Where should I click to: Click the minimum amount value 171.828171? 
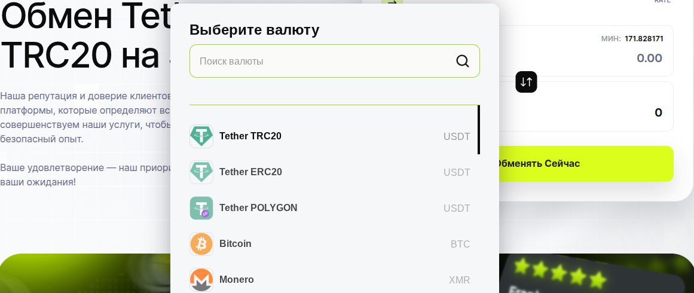pyautogui.click(x=644, y=39)
